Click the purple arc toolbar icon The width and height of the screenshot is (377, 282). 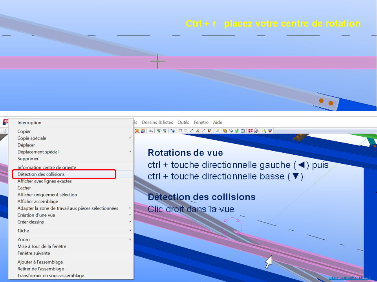pos(204,131)
